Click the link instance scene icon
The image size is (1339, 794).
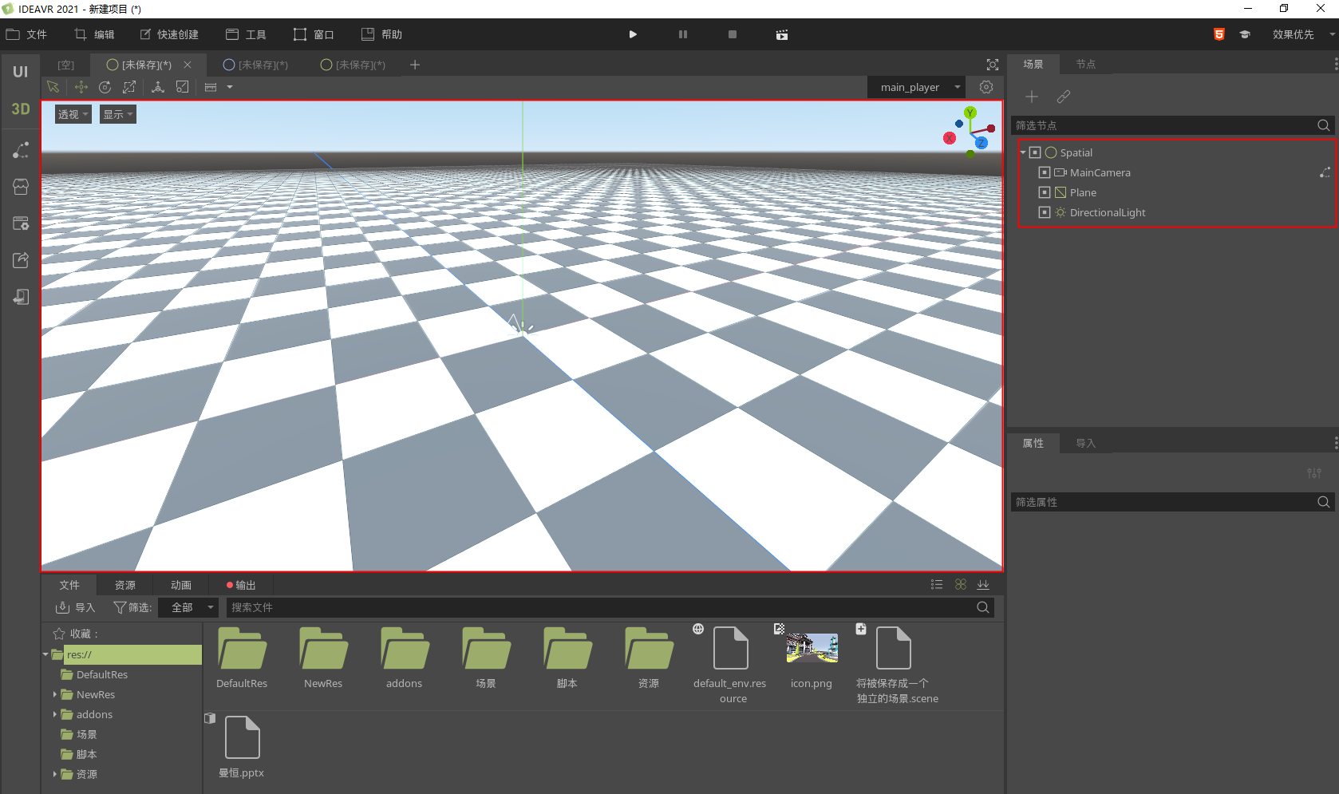click(x=1064, y=97)
